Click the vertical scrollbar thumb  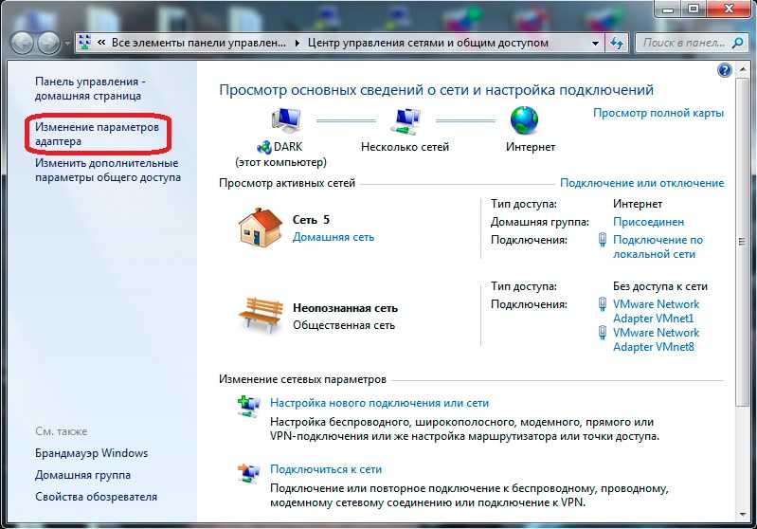[742, 242]
